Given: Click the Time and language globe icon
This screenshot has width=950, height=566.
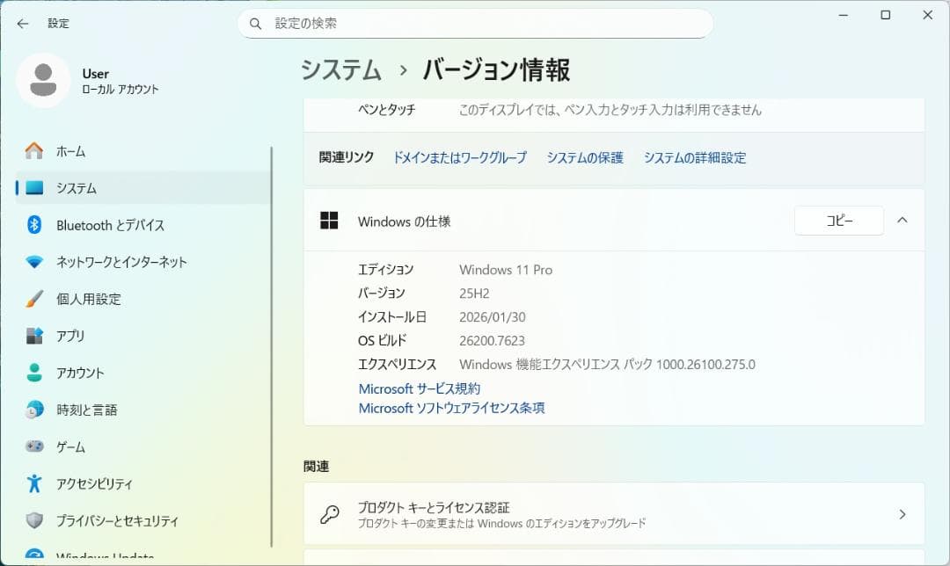Looking at the screenshot, I should pos(34,410).
